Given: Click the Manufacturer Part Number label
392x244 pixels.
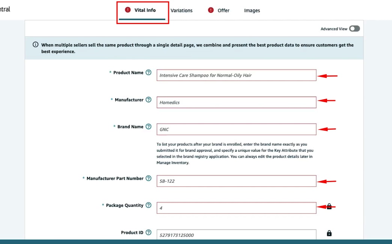Looking at the screenshot, I should (x=115, y=179).
